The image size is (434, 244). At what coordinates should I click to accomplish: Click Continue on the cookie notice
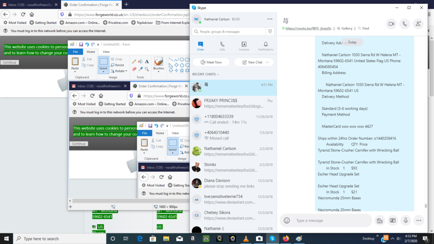click(10, 63)
